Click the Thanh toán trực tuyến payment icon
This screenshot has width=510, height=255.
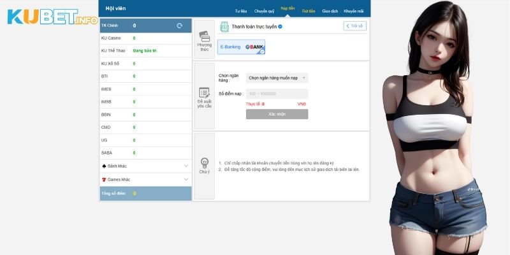click(224, 26)
